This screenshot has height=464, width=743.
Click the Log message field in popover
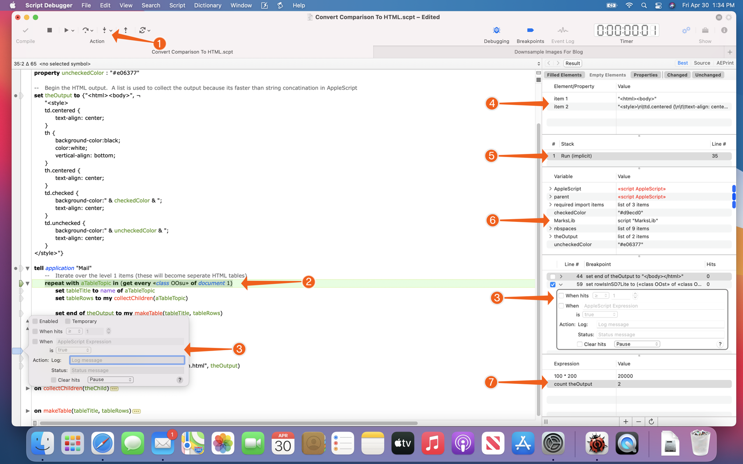tap(127, 360)
